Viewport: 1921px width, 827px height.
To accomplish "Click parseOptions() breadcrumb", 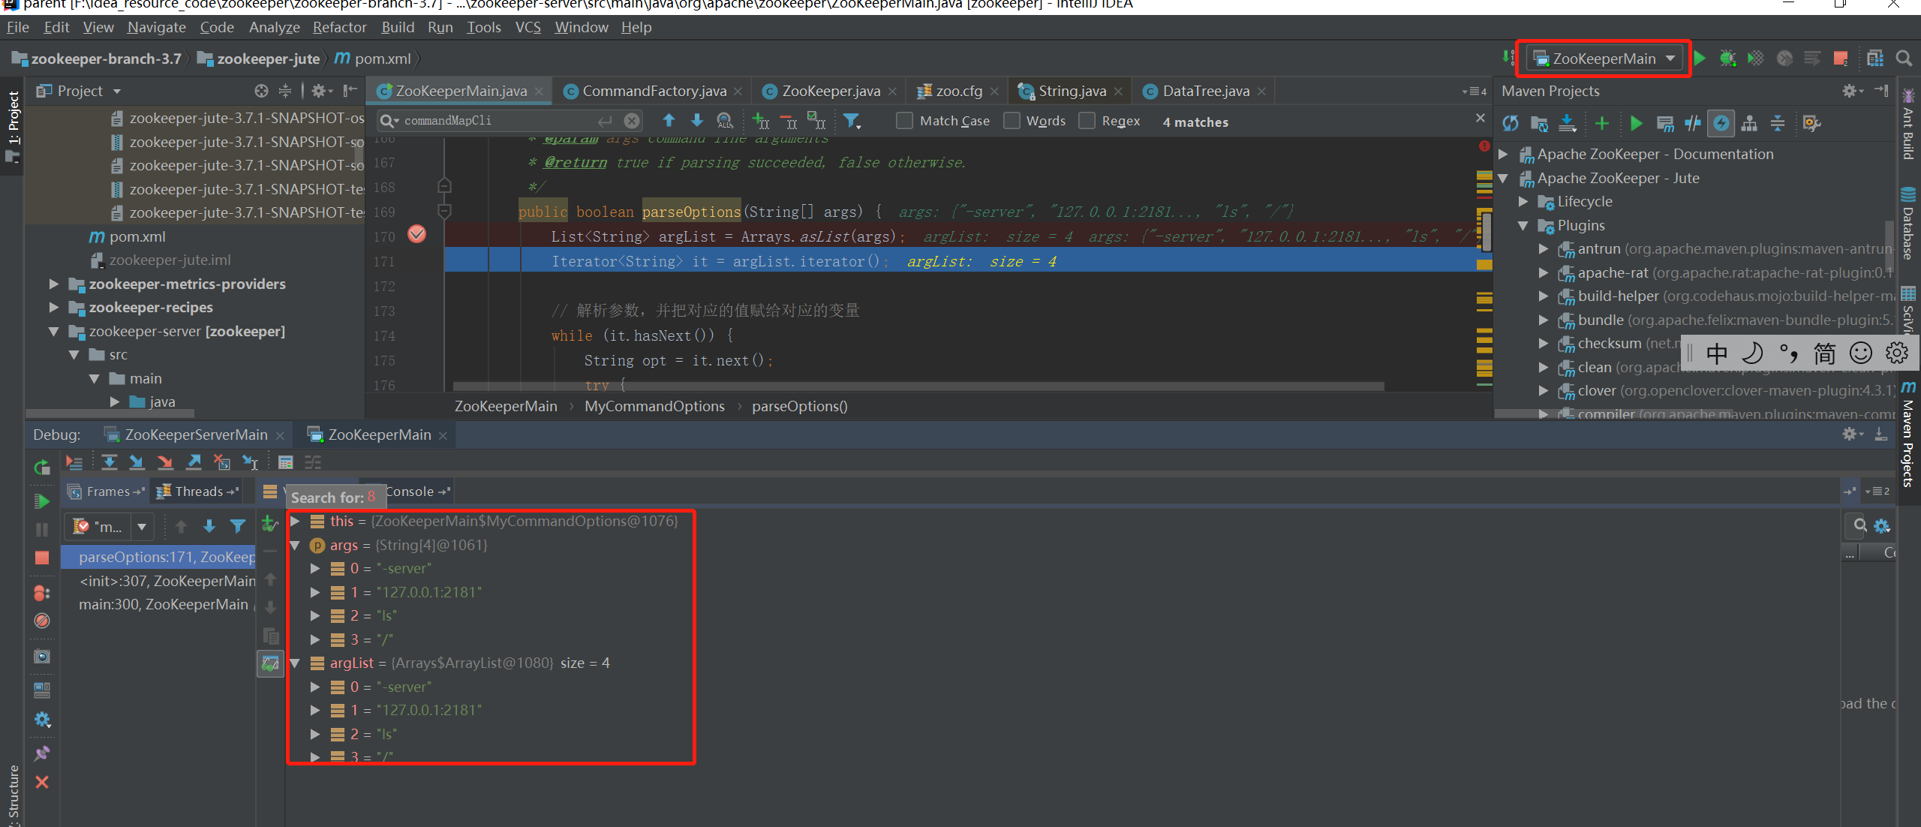I will coord(799,406).
